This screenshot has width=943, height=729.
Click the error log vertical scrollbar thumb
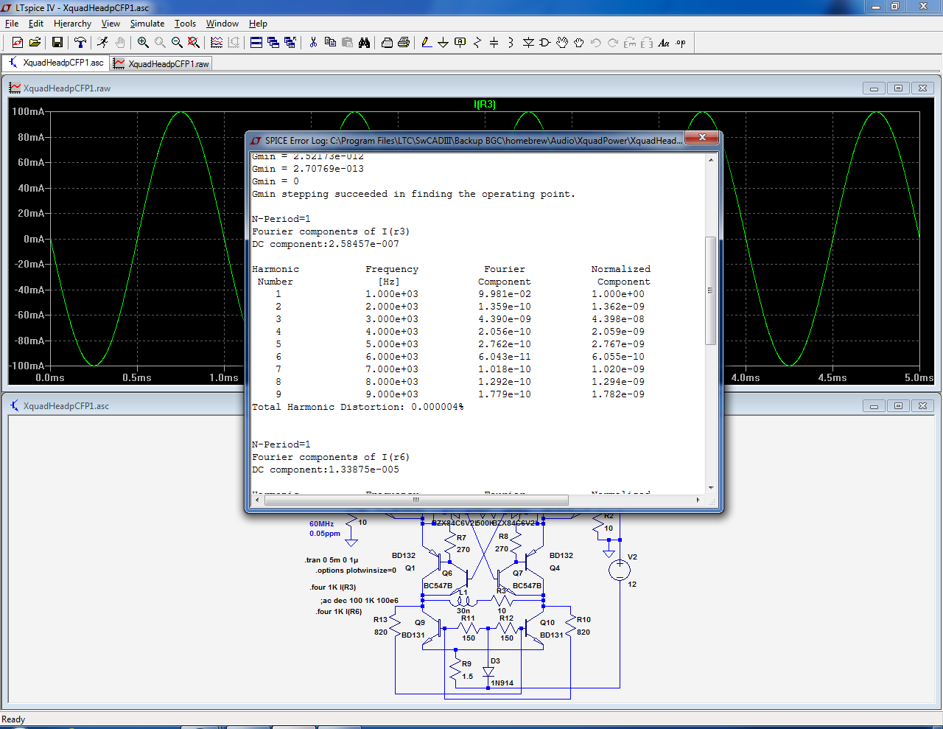[x=710, y=290]
